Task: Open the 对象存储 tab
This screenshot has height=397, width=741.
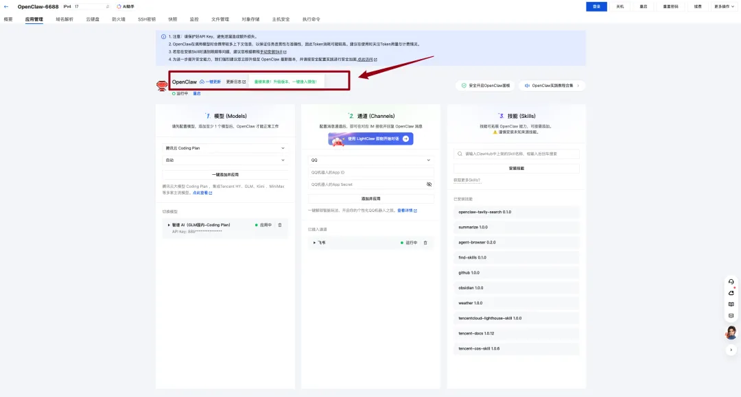Action: [x=250, y=19]
